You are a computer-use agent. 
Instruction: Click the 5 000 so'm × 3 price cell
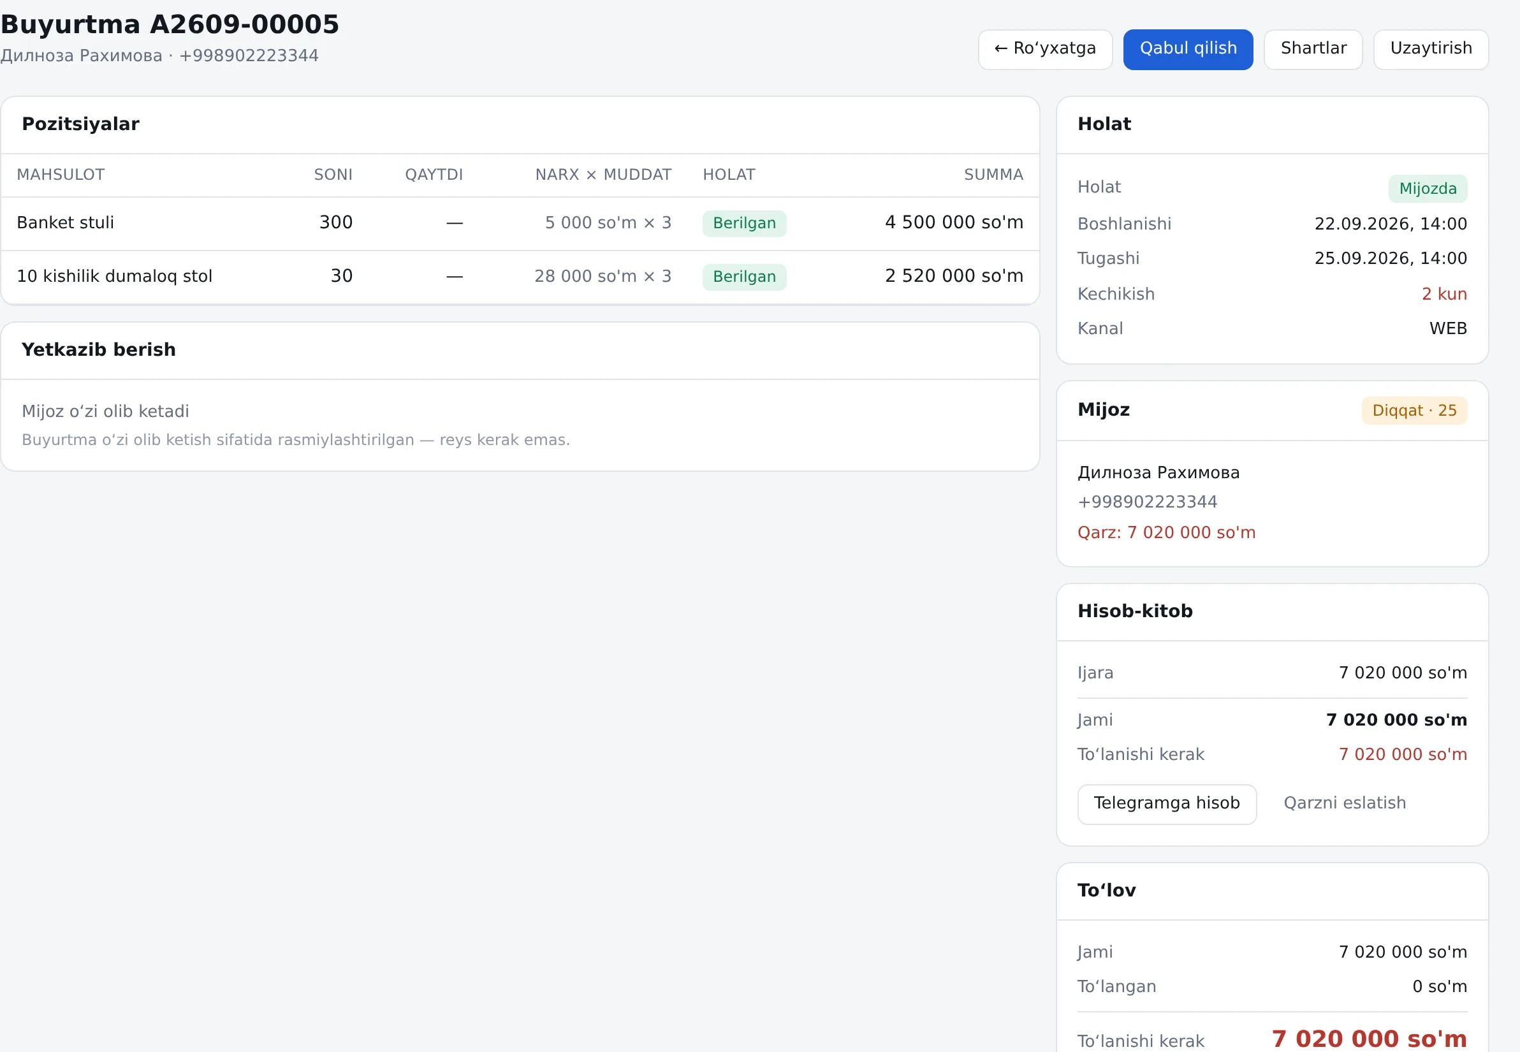point(608,223)
